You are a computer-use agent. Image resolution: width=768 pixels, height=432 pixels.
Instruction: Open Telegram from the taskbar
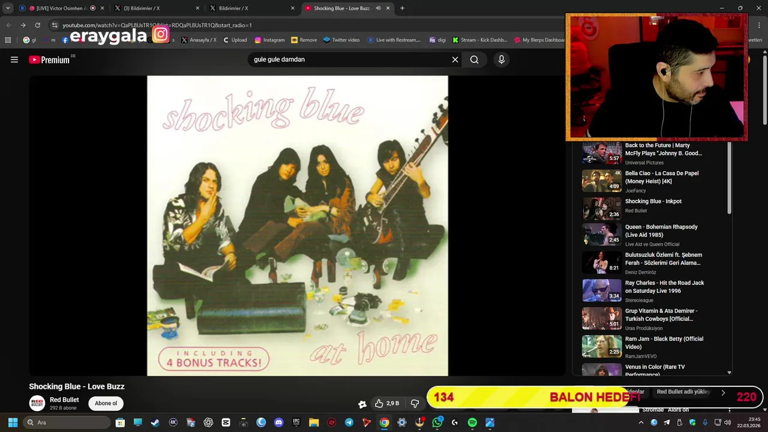pyautogui.click(x=349, y=422)
